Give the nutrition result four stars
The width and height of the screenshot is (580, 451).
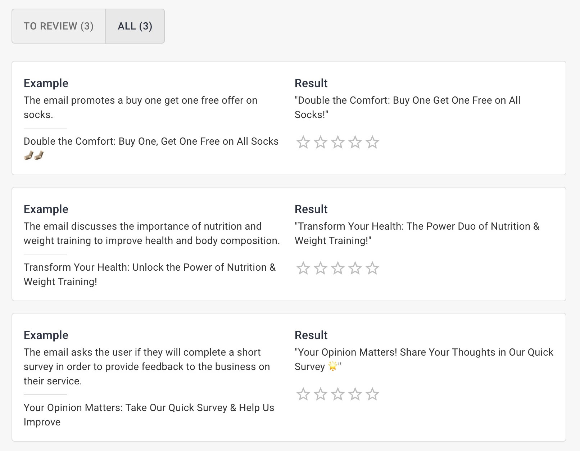point(355,269)
